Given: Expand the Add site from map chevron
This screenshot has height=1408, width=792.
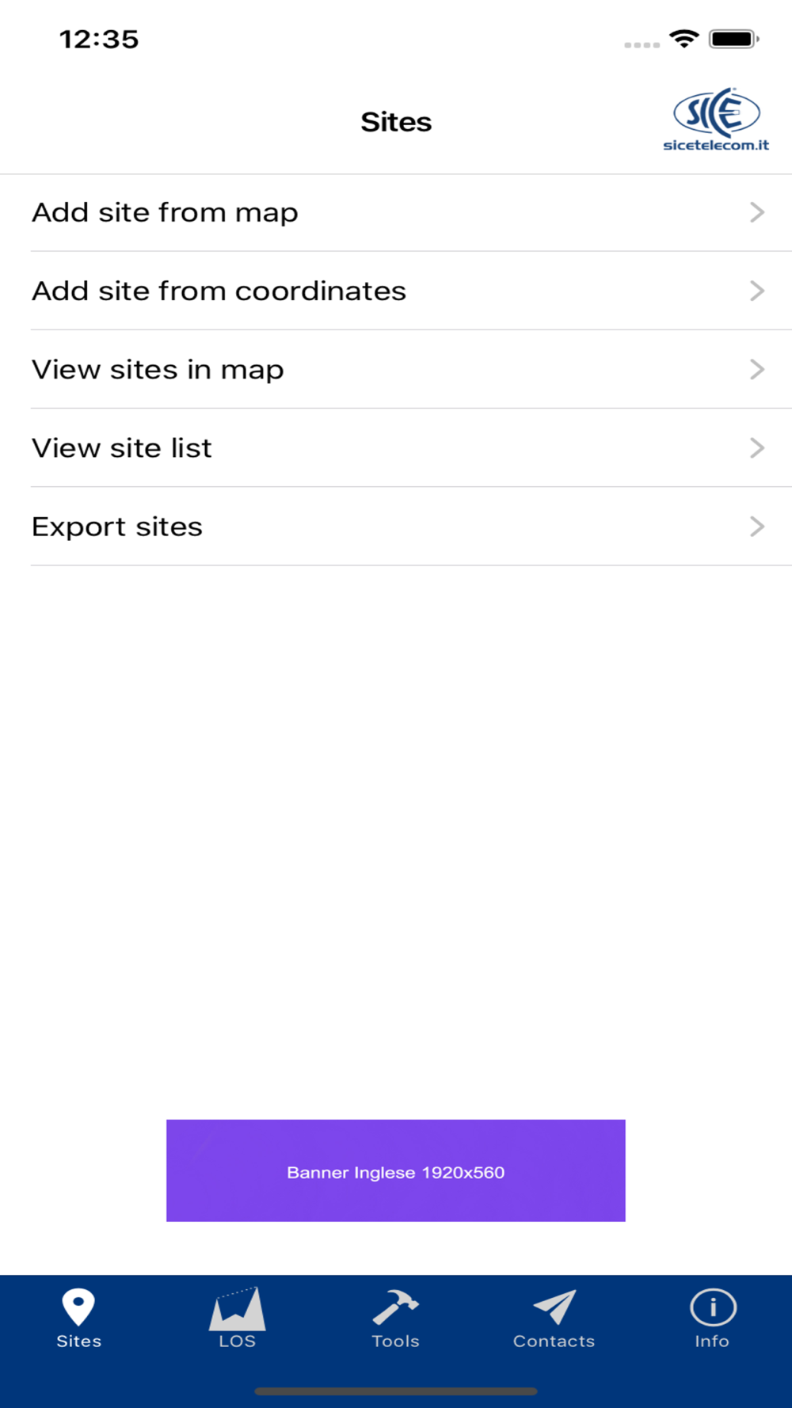Looking at the screenshot, I should click(x=757, y=212).
